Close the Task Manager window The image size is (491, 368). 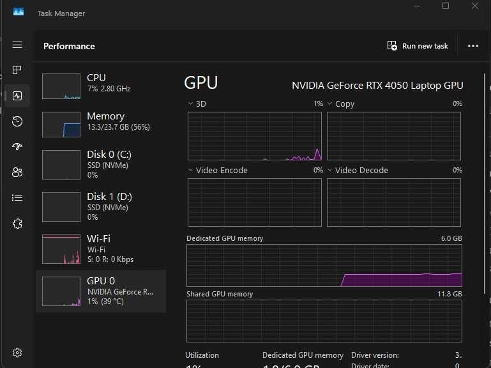[x=474, y=6]
